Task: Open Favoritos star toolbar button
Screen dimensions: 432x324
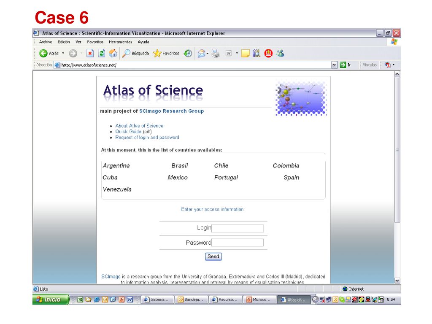Action: pos(166,53)
